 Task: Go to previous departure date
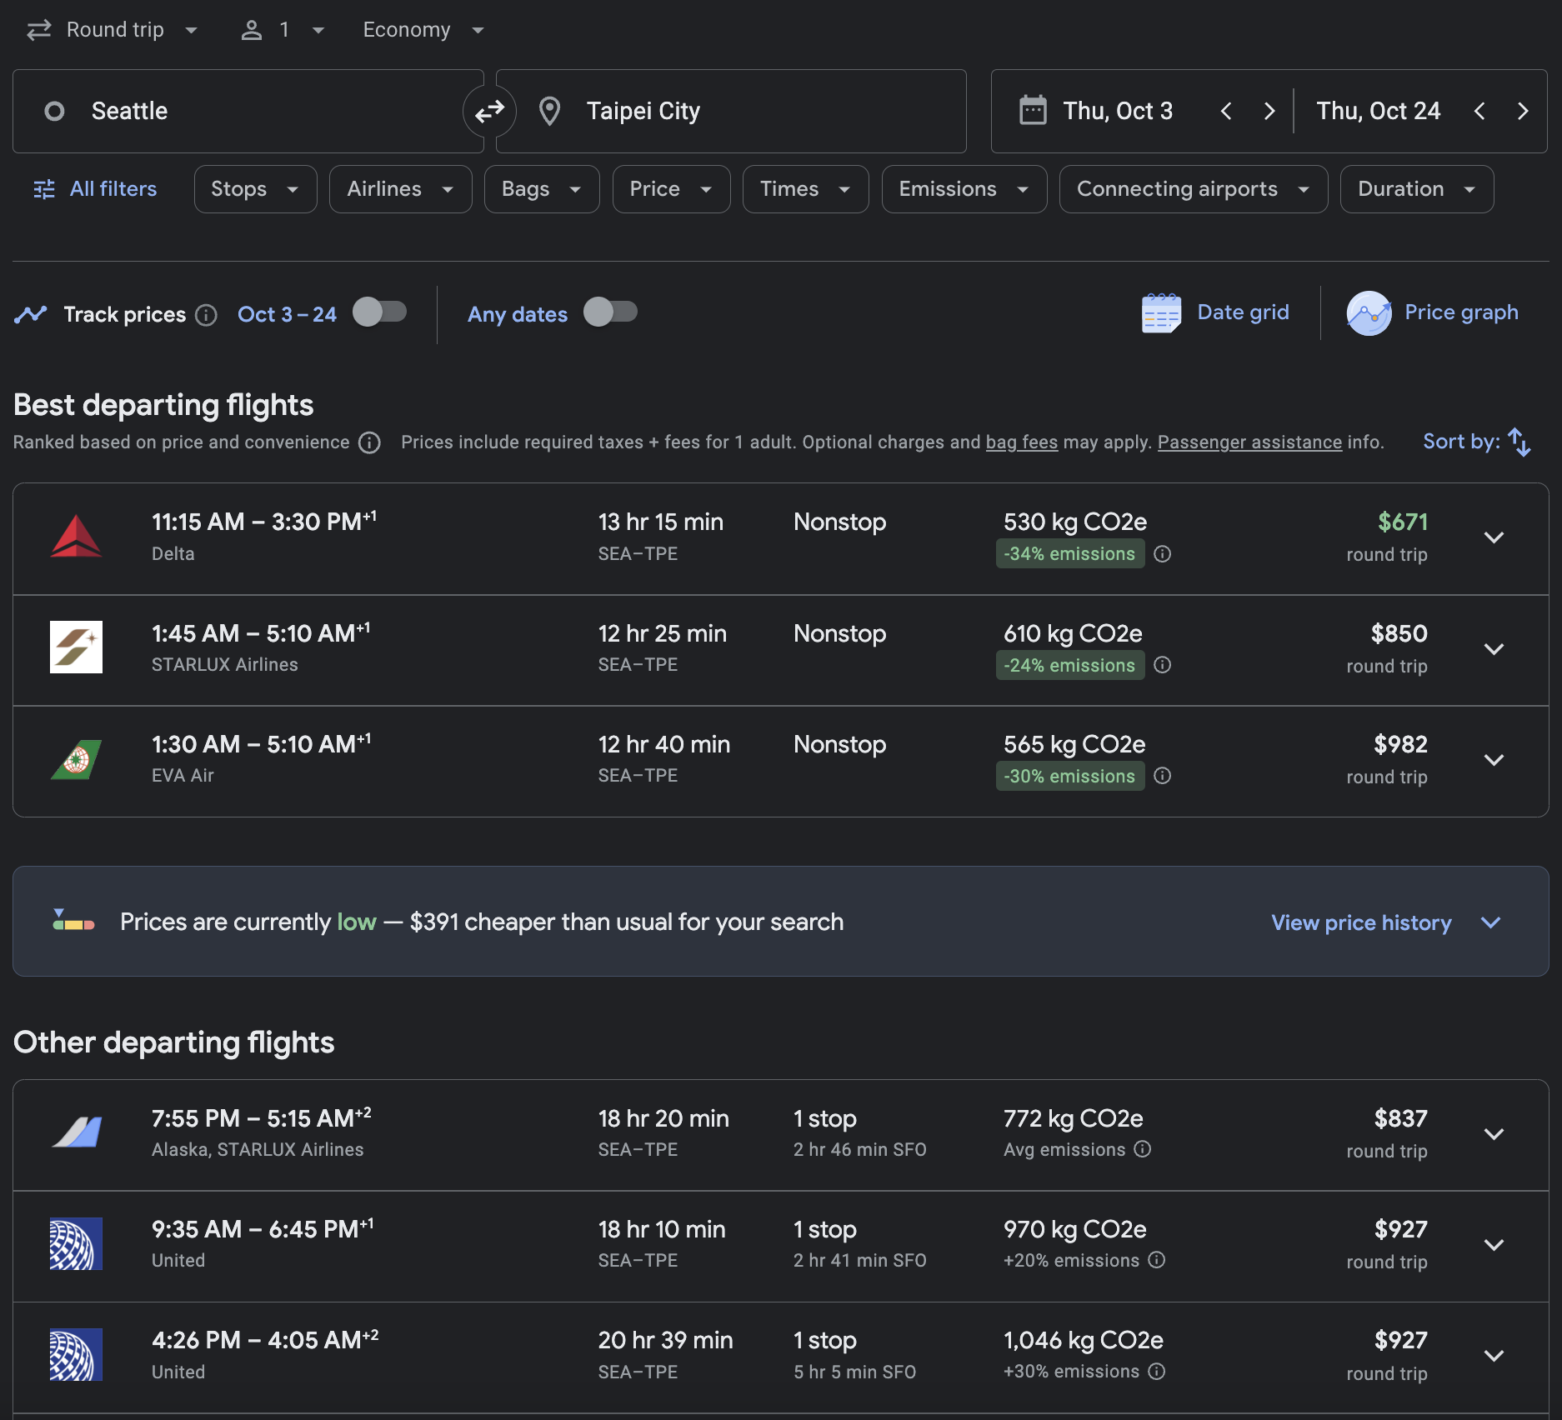coord(1226,111)
